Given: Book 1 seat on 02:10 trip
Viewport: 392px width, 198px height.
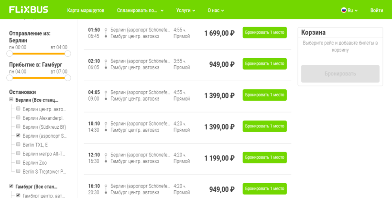Looking at the screenshot, I should [264, 64].
